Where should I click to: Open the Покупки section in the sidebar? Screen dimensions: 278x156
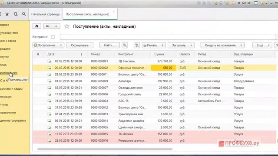(x=5, y=57)
